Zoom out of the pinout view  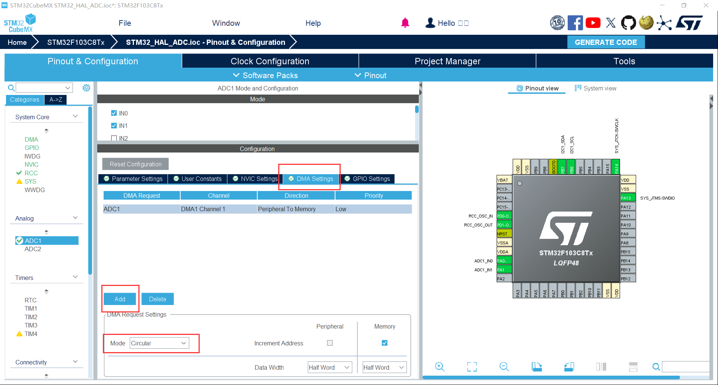click(504, 367)
